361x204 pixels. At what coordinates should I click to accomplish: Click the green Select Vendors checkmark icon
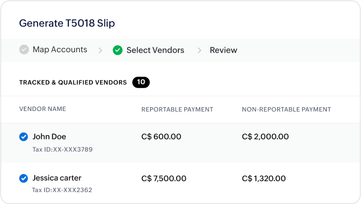[x=117, y=50]
